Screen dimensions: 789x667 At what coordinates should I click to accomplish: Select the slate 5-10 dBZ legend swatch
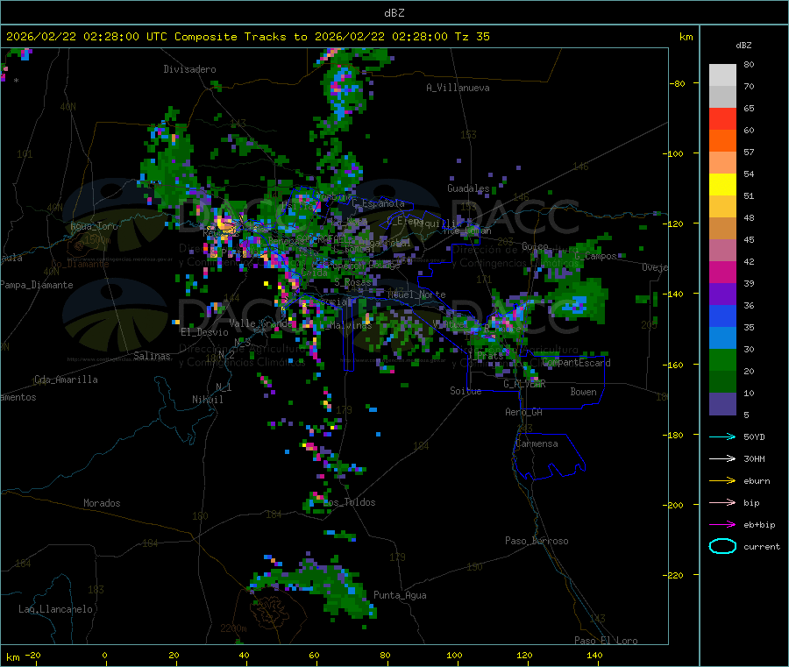click(x=722, y=404)
